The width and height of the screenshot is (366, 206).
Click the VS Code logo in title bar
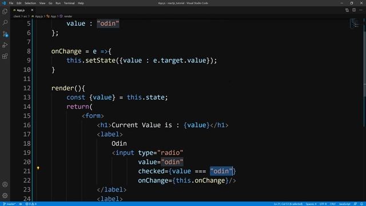(4, 3)
